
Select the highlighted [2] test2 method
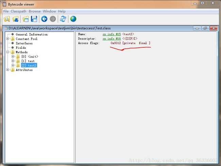[29, 65]
